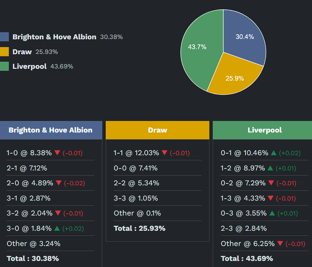The image size is (312, 267).
Task: Select the green Liverpool column header
Action: (264, 130)
